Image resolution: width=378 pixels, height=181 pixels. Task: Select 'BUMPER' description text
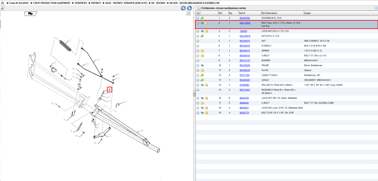coord(266,61)
